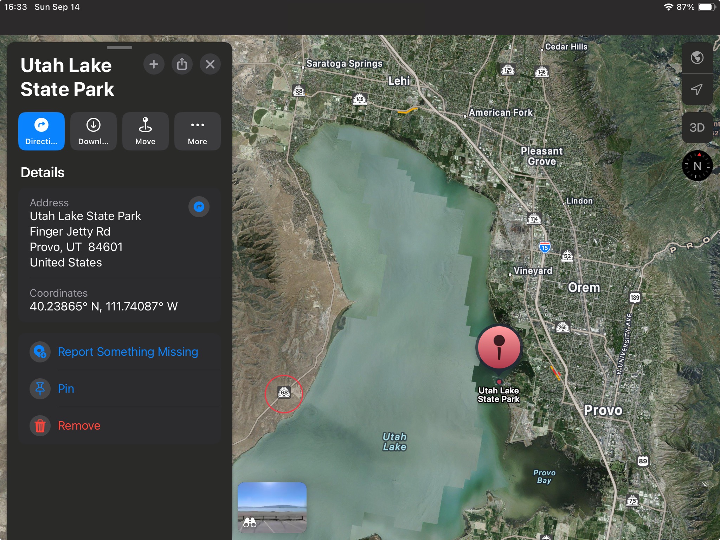The height and width of the screenshot is (540, 720).
Task: Tap the compass to face north
Action: pos(697,166)
